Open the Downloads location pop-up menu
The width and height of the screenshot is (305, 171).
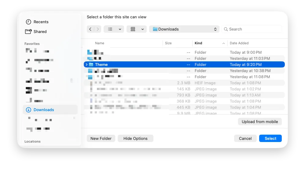[185, 29]
